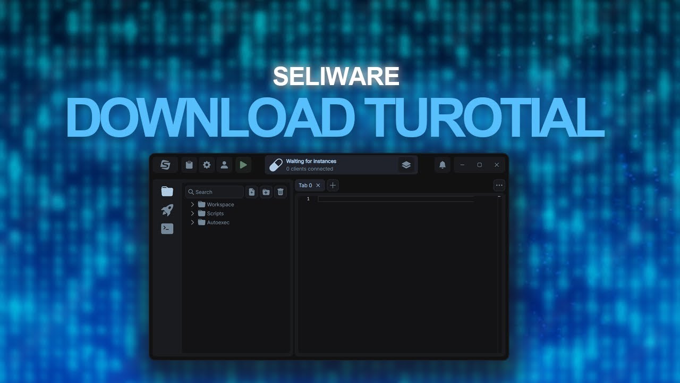Maximize the Seliware window
680x383 pixels.
pos(479,165)
